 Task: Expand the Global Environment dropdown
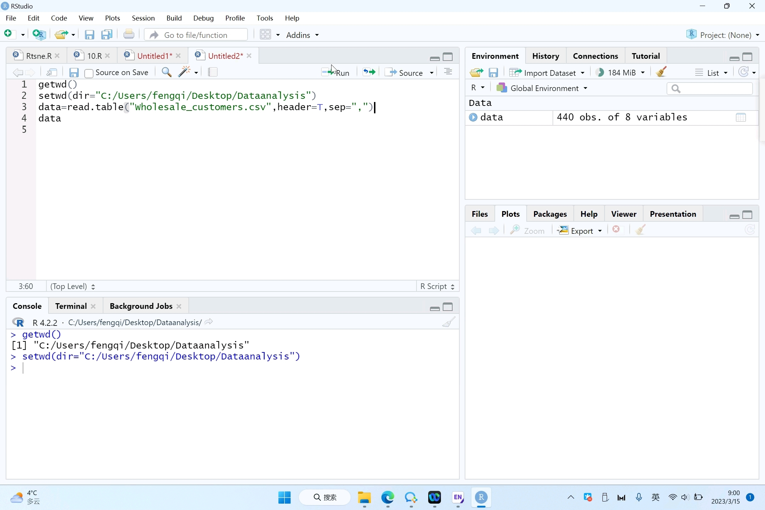[585, 88]
